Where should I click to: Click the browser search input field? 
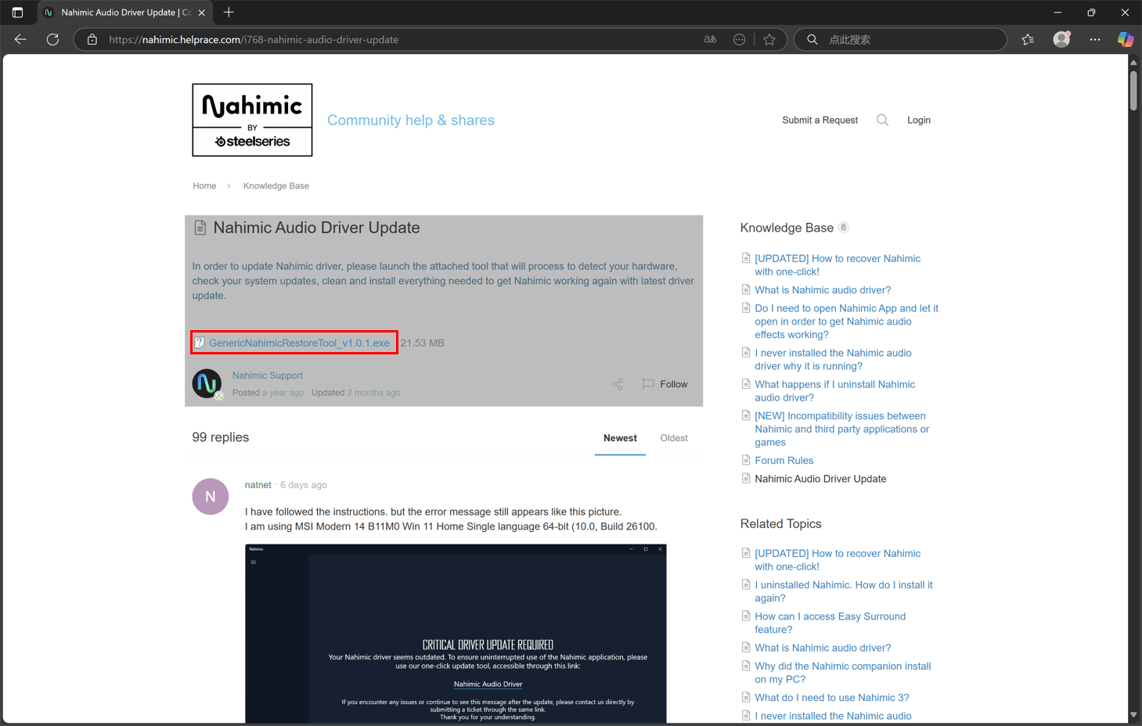coord(908,39)
